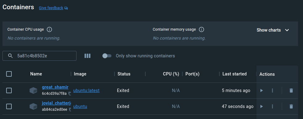
Task: Focus the container search field
Action: [x=39, y=56]
